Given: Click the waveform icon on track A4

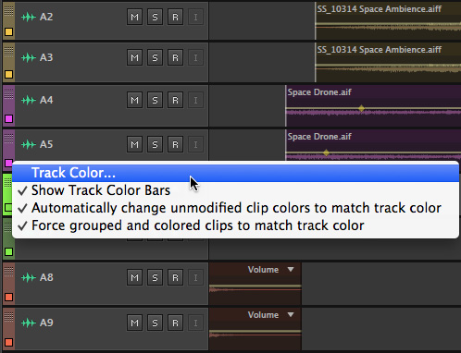Looking at the screenshot, I should coord(29,100).
